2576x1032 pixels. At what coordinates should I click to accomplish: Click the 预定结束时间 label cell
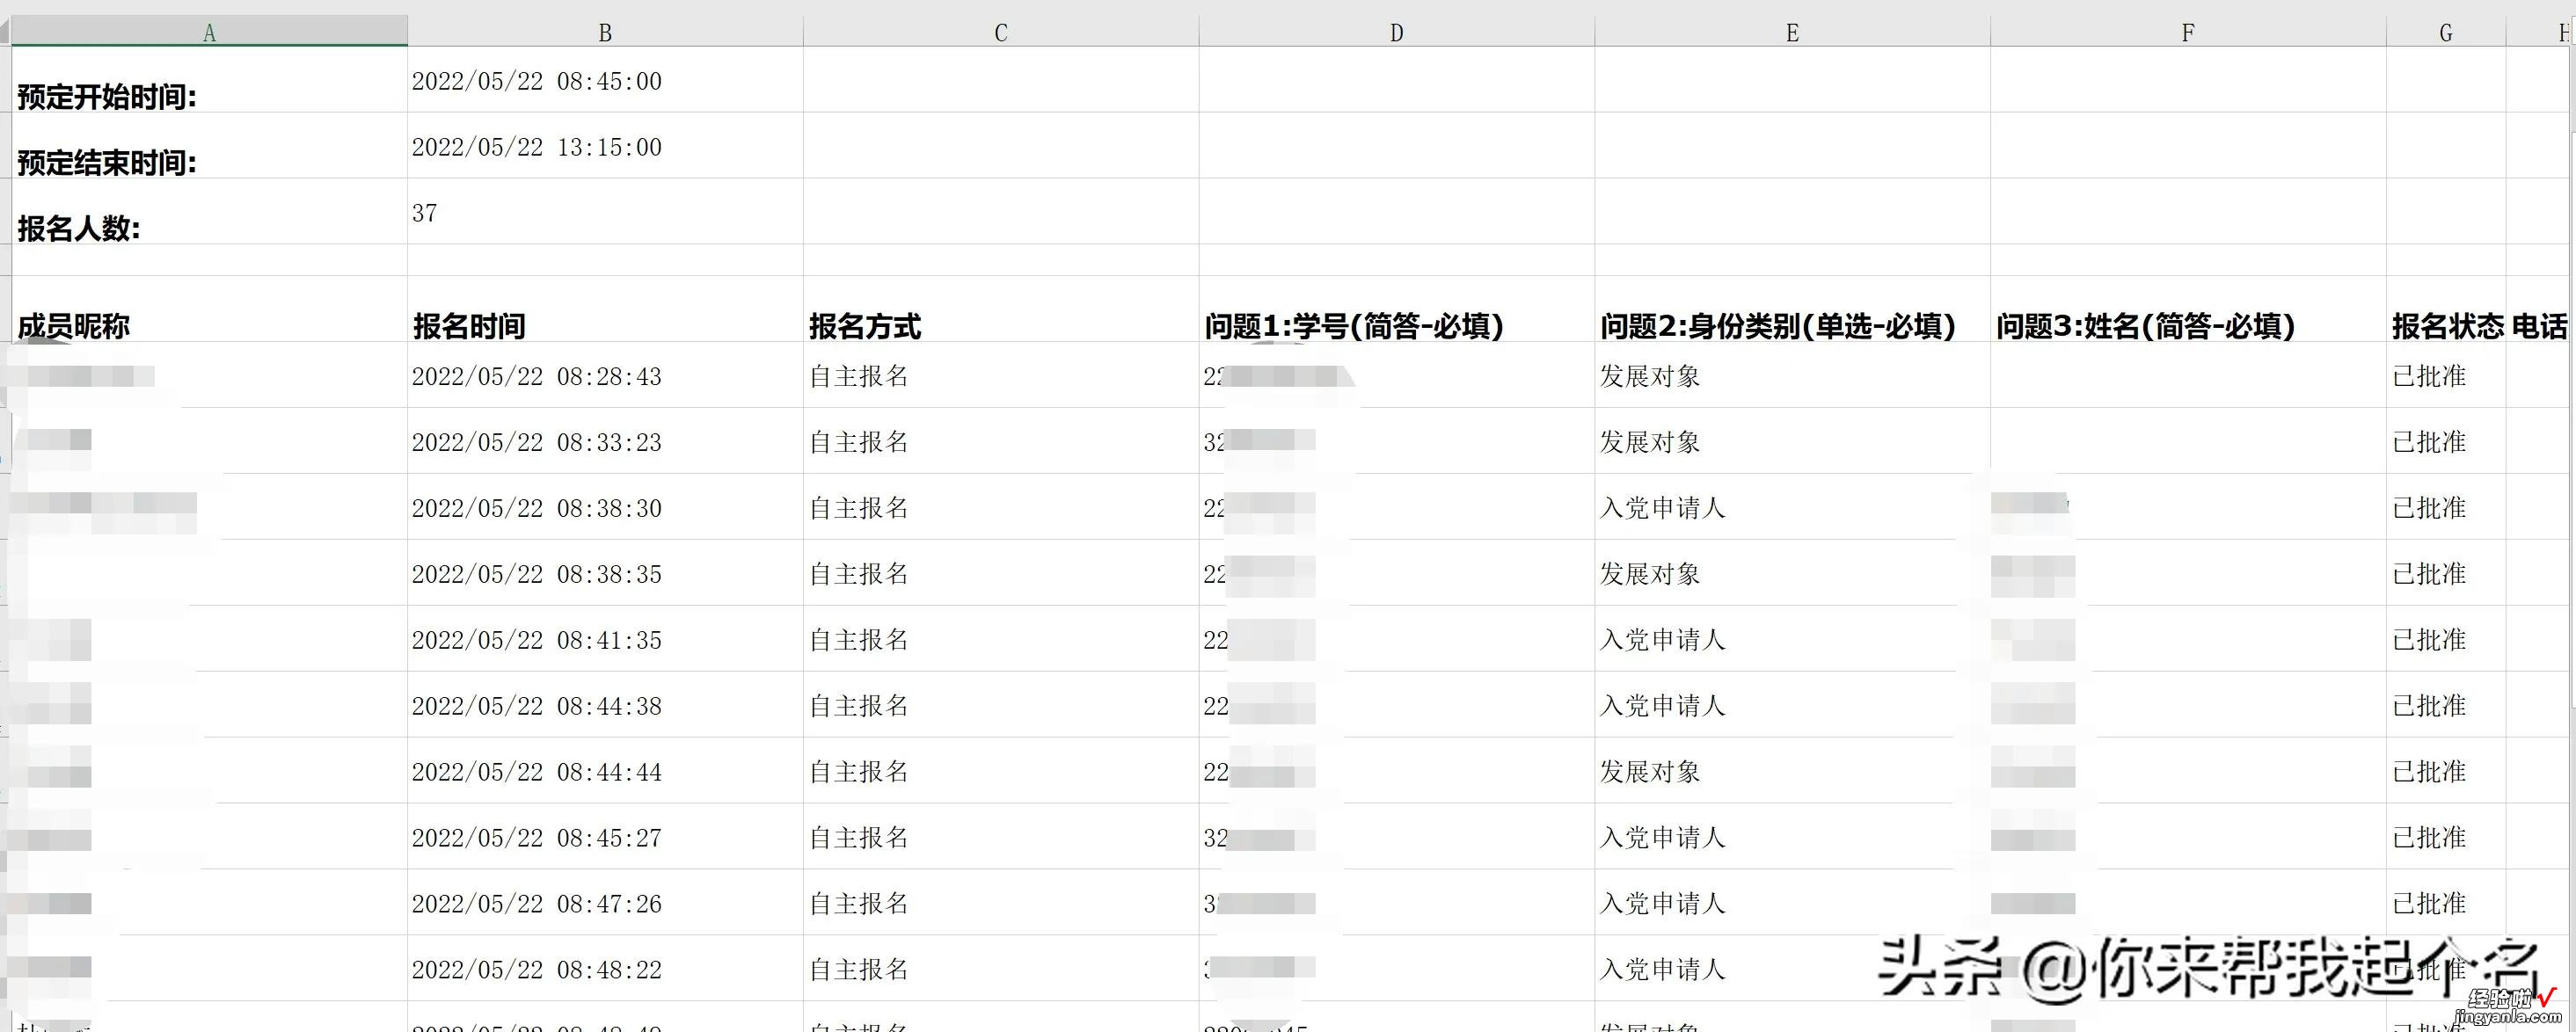(x=209, y=146)
